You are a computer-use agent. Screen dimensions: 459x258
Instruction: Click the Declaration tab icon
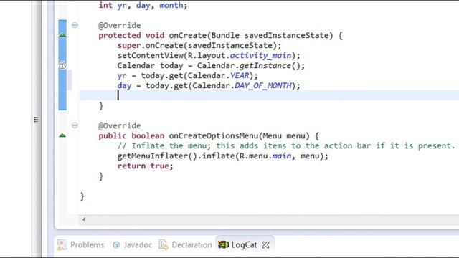pyautogui.click(x=164, y=245)
